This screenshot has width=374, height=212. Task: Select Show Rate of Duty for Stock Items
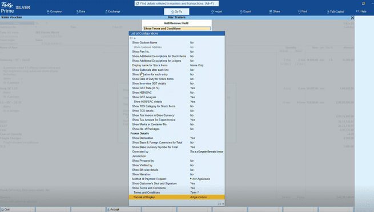[177, 79]
